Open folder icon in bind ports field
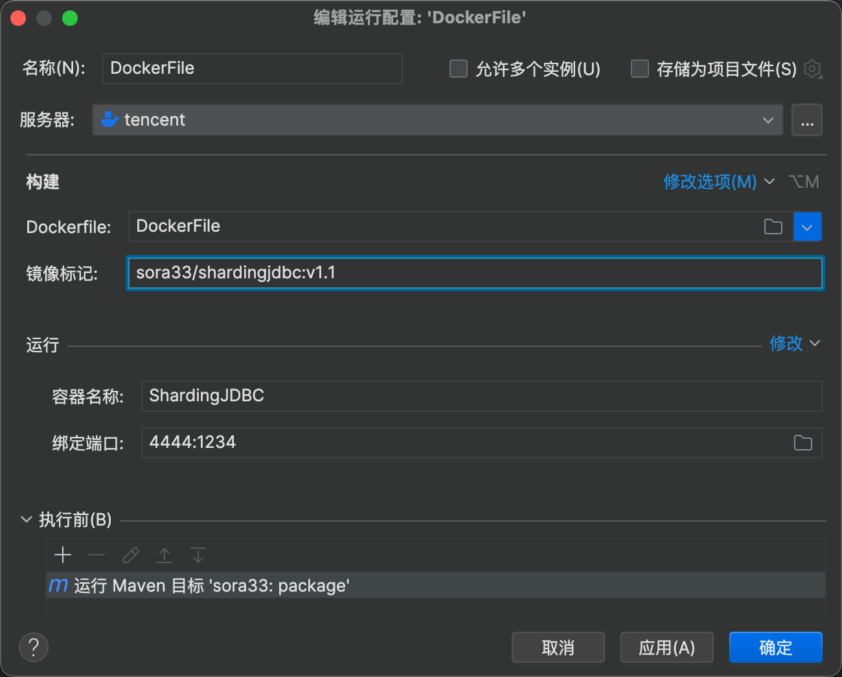 click(802, 443)
